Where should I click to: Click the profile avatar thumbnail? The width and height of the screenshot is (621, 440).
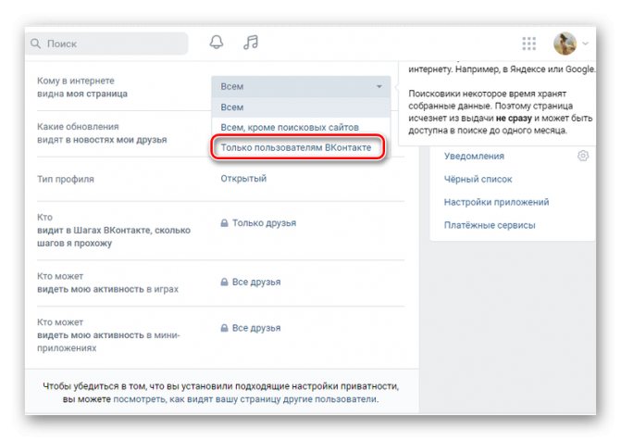coord(565,44)
